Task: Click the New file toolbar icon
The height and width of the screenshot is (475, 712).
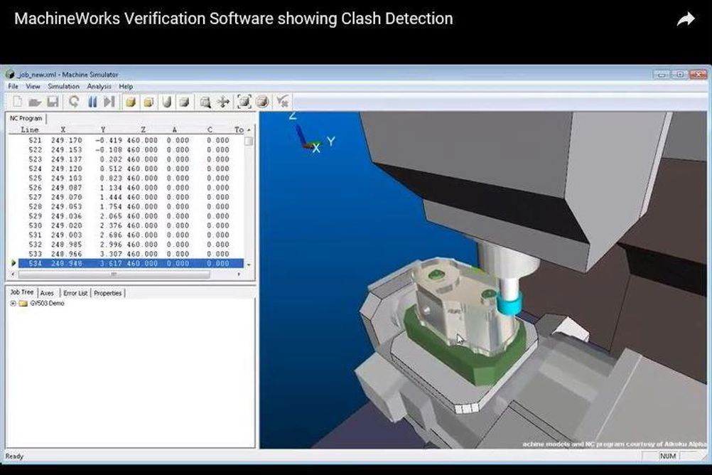Action: (x=18, y=102)
